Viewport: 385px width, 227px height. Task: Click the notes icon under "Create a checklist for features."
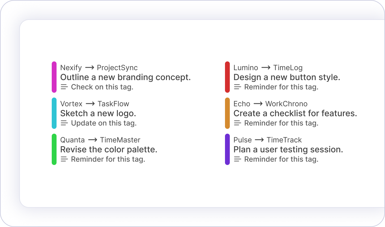point(237,123)
